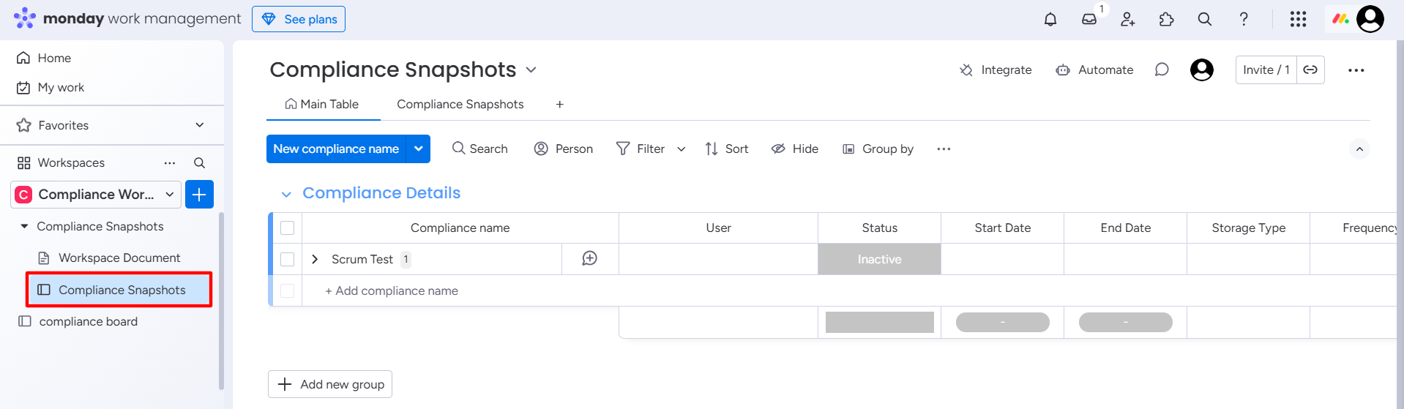Open the Sort tool
The height and width of the screenshot is (409, 1404).
pos(727,149)
